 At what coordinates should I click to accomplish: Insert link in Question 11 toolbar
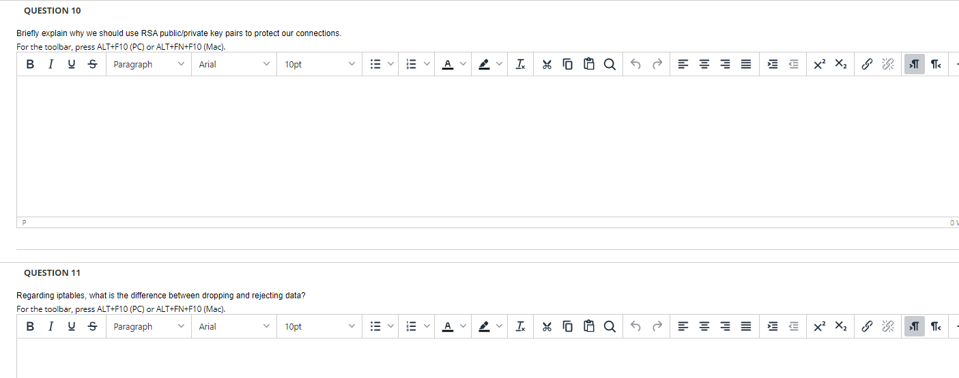click(867, 326)
